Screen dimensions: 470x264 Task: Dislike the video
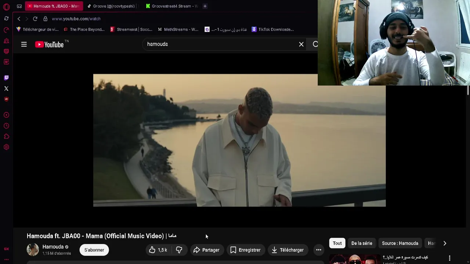coord(179,250)
